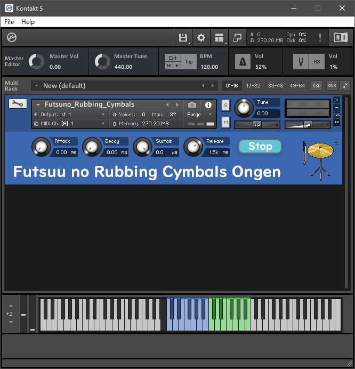Toggle Ext sync button

[x=173, y=58]
